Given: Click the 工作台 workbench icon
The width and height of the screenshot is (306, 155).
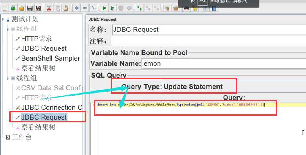Looking at the screenshot, I should 8,137.
